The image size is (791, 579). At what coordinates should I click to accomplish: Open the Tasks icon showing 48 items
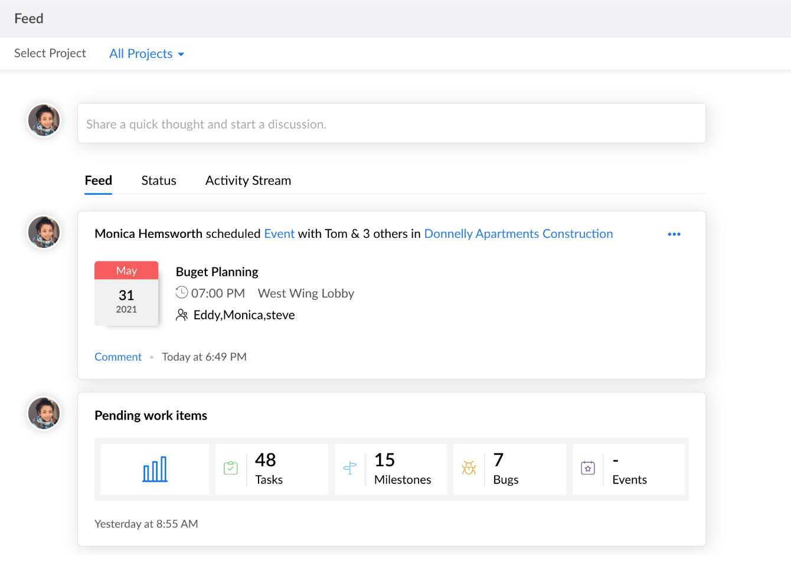tap(230, 467)
